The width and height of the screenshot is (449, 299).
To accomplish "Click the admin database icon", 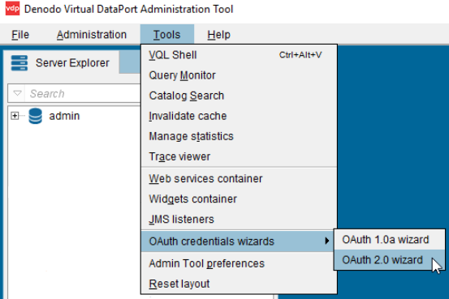I will (x=35, y=116).
